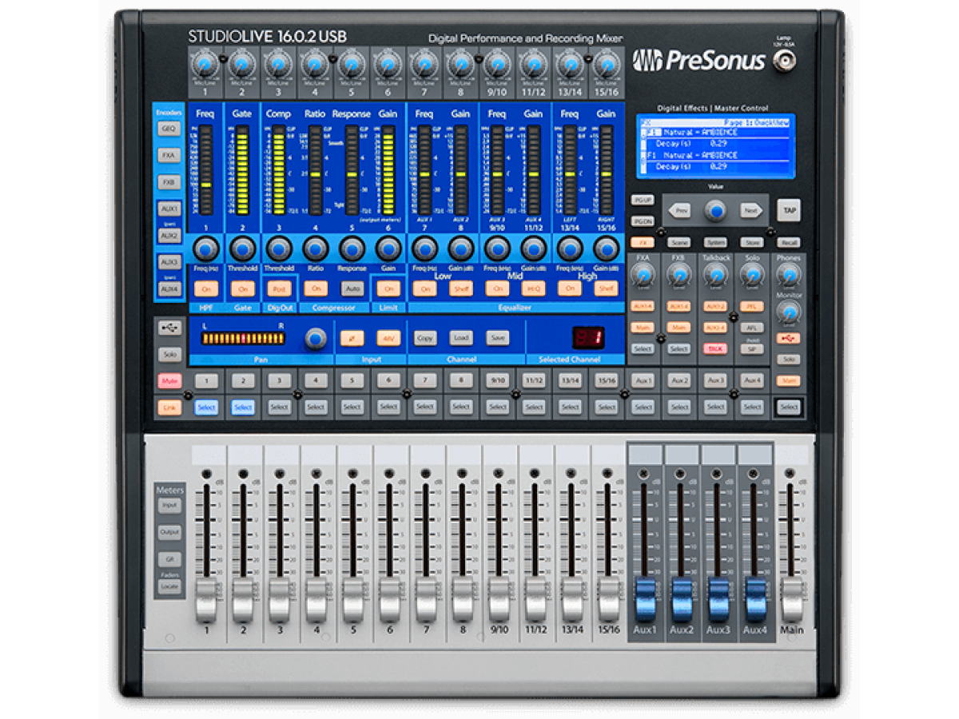Click the Input button in Meters section
Image resolution: width=959 pixels, height=719 pixels.
pos(169,506)
